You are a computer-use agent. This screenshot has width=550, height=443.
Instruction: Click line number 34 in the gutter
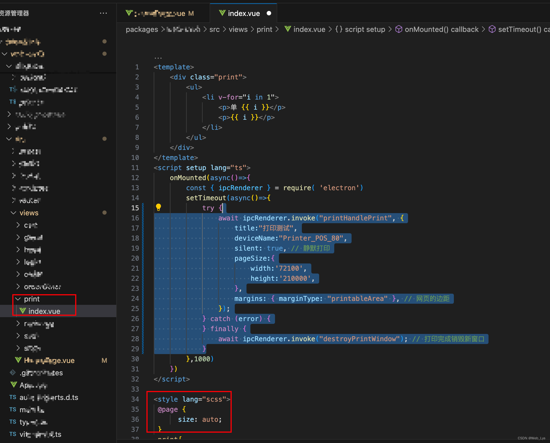point(135,399)
